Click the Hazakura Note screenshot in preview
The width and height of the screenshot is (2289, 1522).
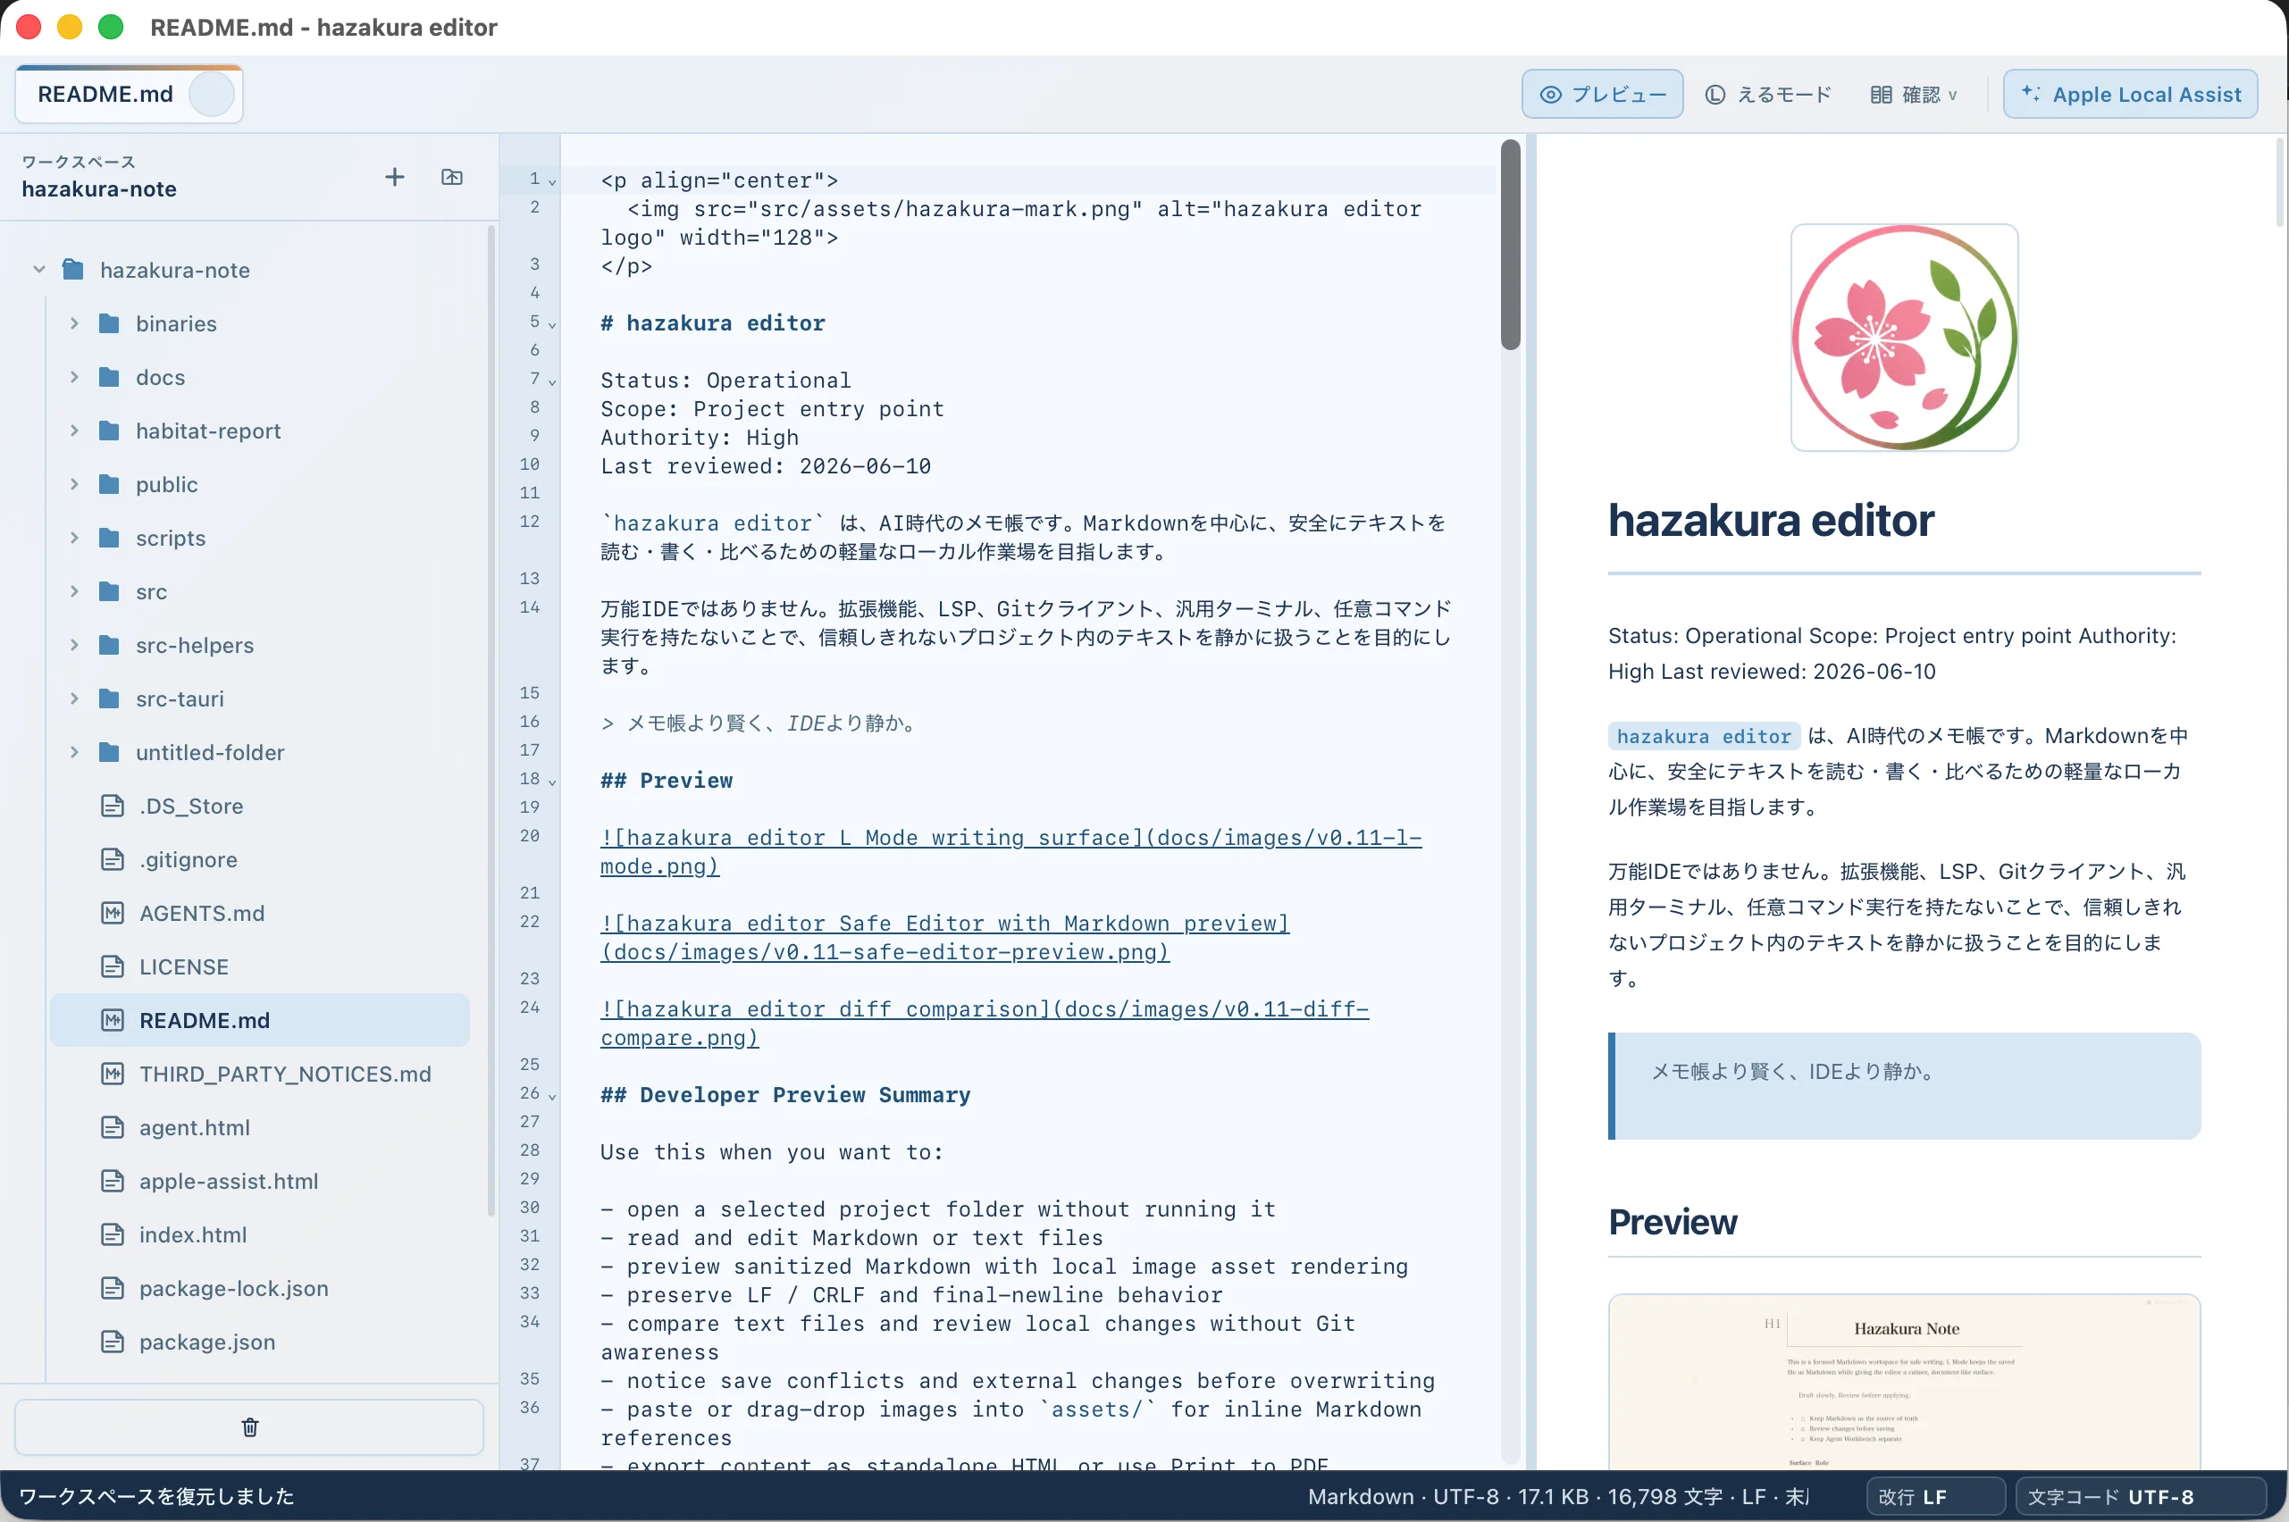pyautogui.click(x=1904, y=1381)
